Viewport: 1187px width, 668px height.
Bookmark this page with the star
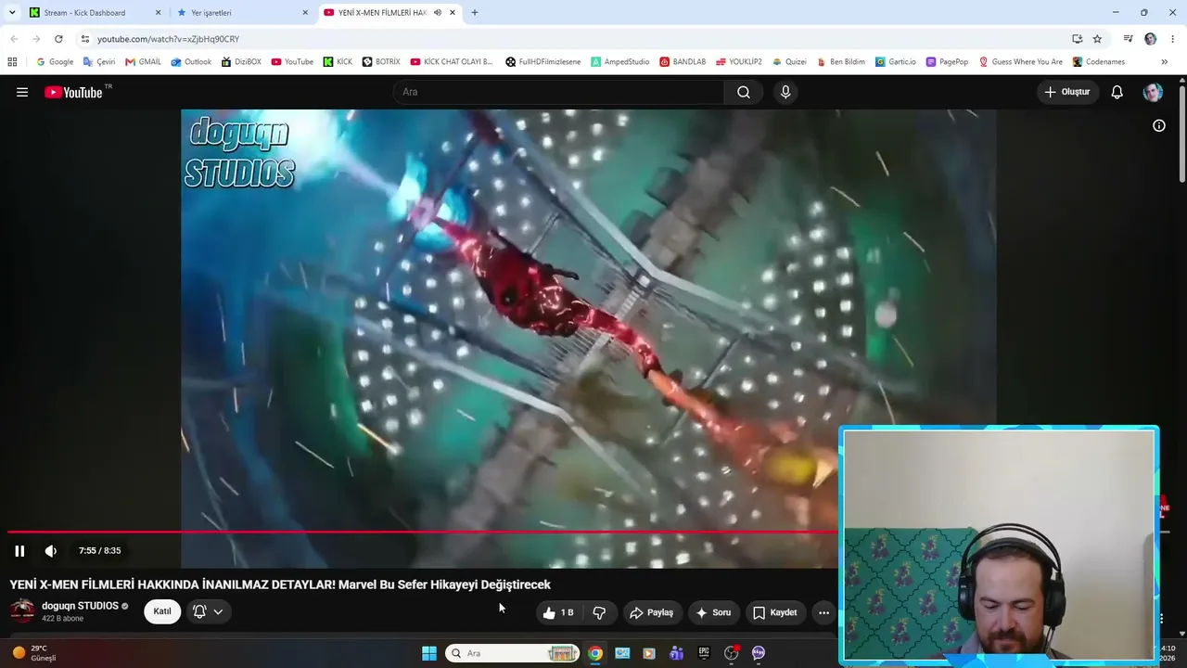(x=1097, y=39)
